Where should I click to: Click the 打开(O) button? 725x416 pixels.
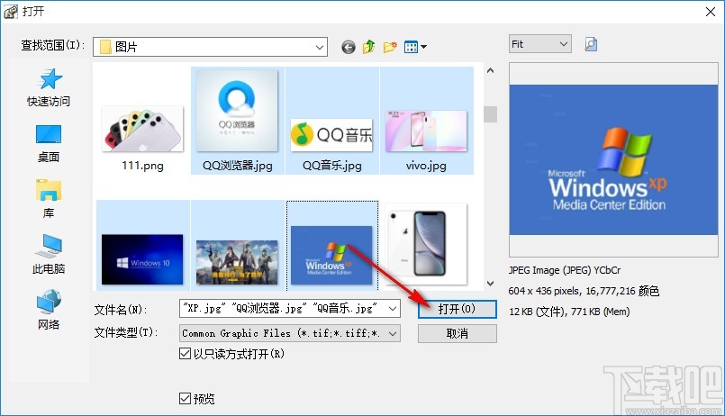[x=458, y=309]
